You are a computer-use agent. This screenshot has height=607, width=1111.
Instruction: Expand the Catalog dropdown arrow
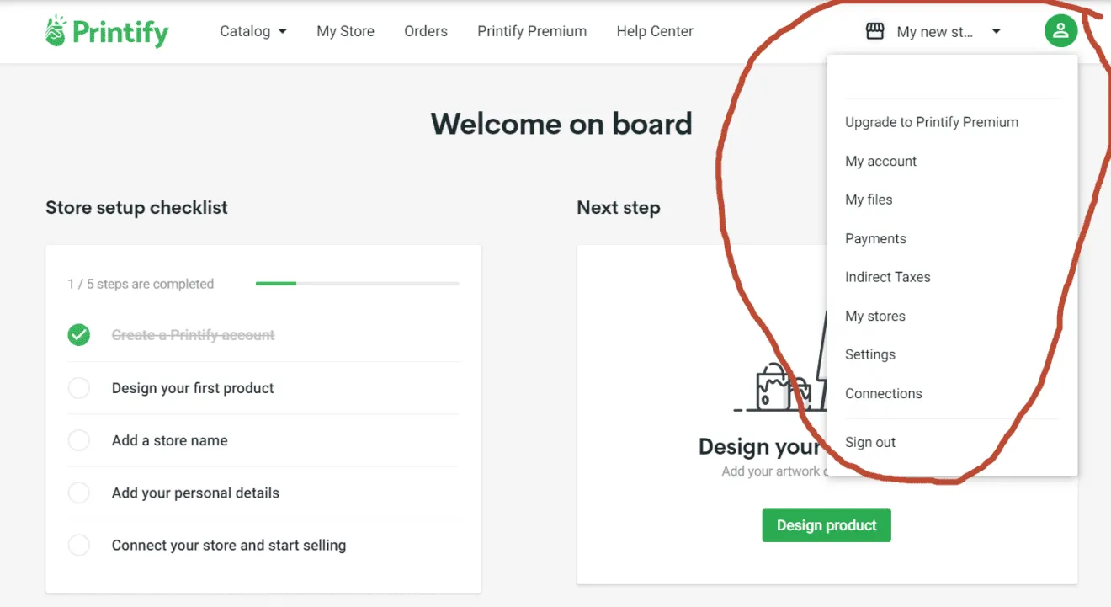[x=282, y=32]
